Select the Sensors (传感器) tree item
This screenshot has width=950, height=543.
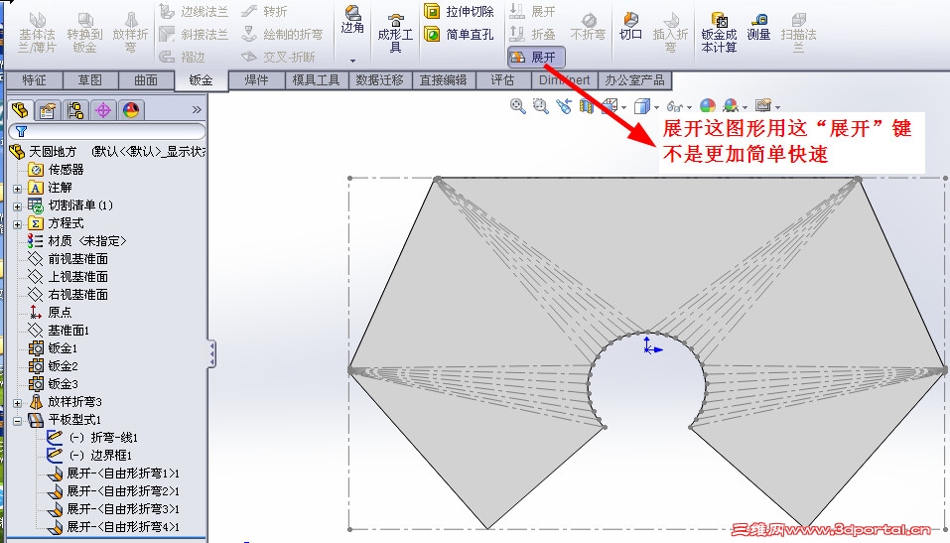tap(57, 170)
